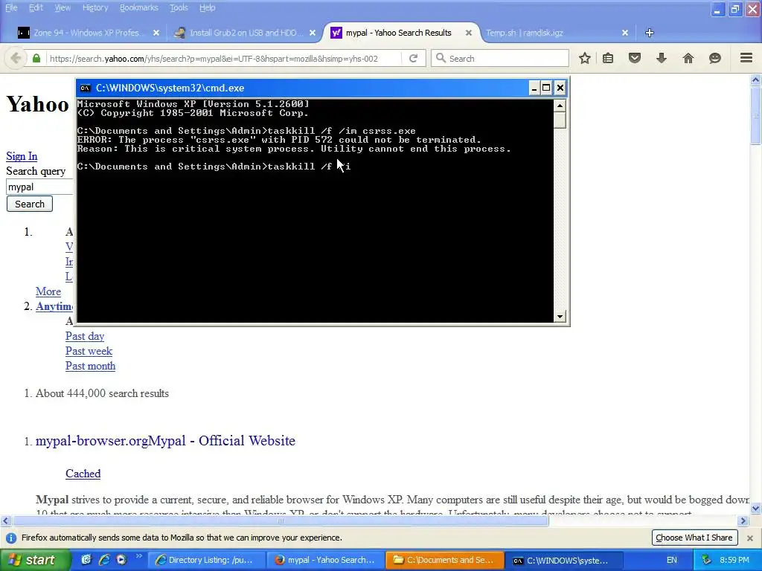Close the Install Grub2 on USB tab
Viewport: 762px width, 571px height.
(313, 33)
